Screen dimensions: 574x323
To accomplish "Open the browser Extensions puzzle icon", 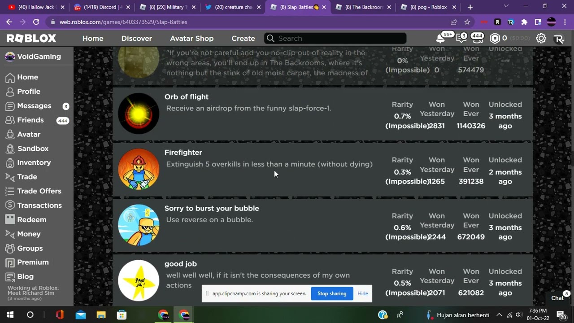I will pyautogui.click(x=524, y=22).
